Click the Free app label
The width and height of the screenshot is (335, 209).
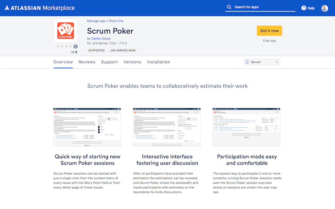(x=269, y=40)
